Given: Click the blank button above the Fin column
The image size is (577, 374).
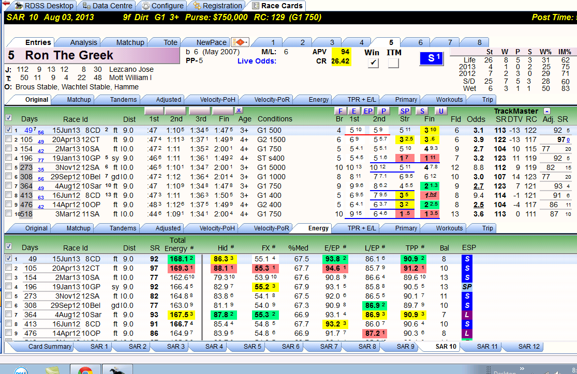Looking at the screenshot, I should coord(223,111).
